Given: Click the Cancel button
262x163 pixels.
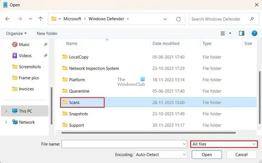Looking at the screenshot, I should (241, 155).
